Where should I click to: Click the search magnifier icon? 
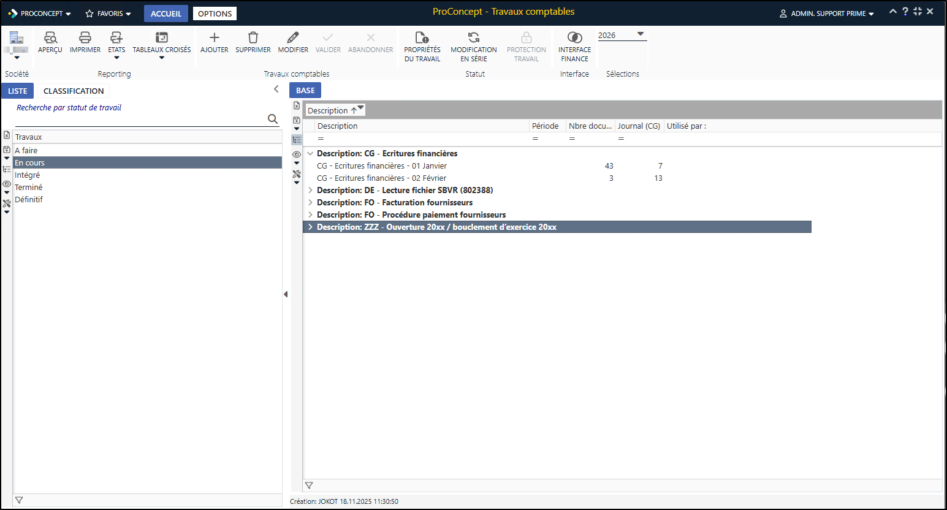point(273,119)
